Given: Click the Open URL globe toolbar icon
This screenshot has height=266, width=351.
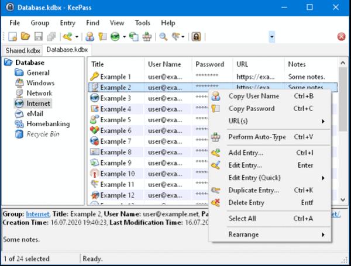Looking at the screenshot, I should (115, 36).
